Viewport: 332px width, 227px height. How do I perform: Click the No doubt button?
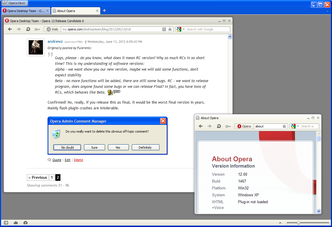[x=67, y=148]
